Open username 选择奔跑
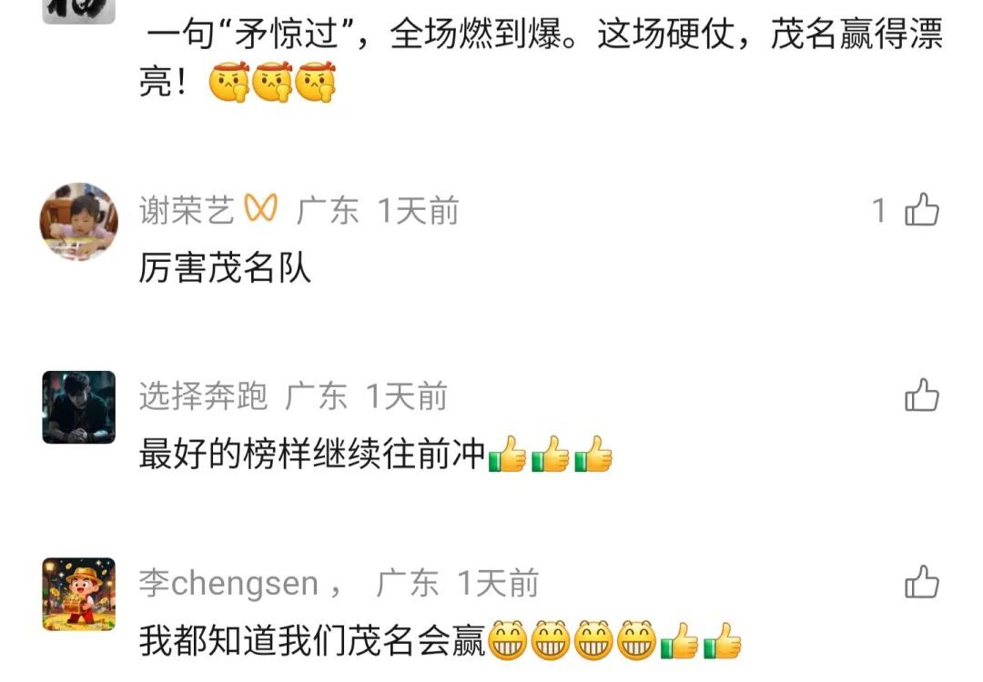This screenshot has height=682, width=983. tap(203, 396)
